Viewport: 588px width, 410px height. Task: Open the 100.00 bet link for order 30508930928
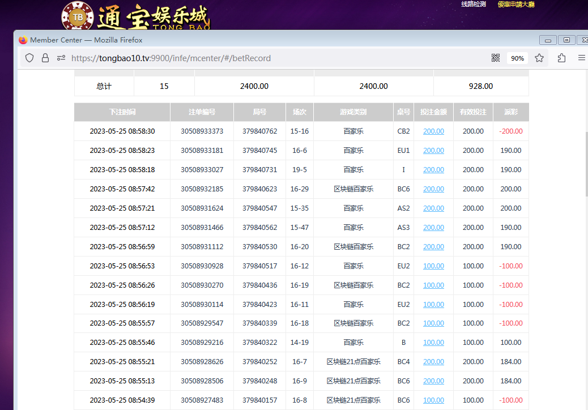pyautogui.click(x=433, y=266)
